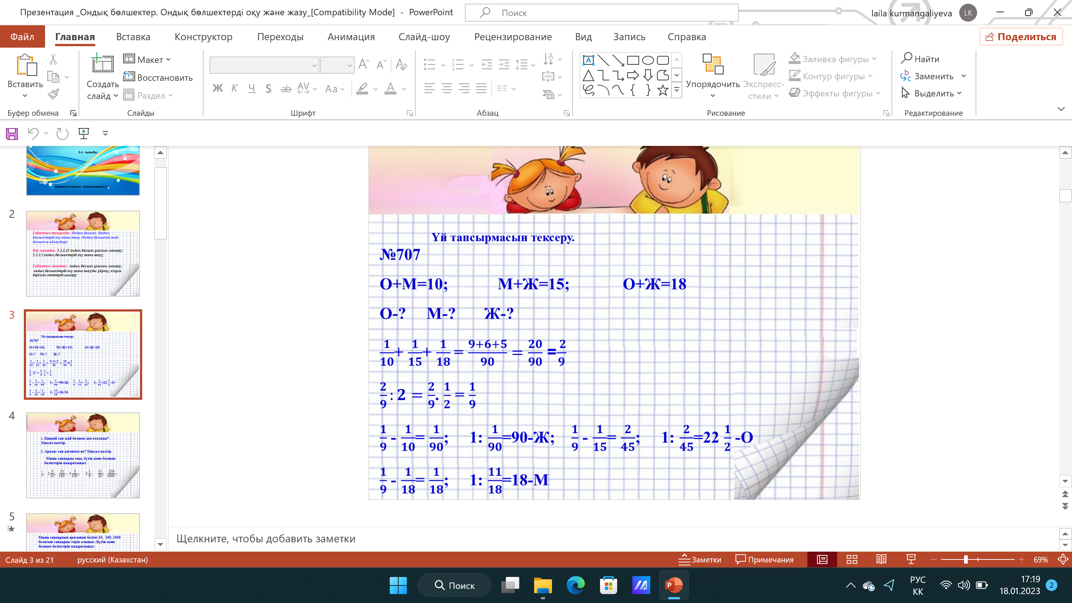Screen dimensions: 1072x603
Task: Select the Text Box shape tool
Action: (x=588, y=60)
